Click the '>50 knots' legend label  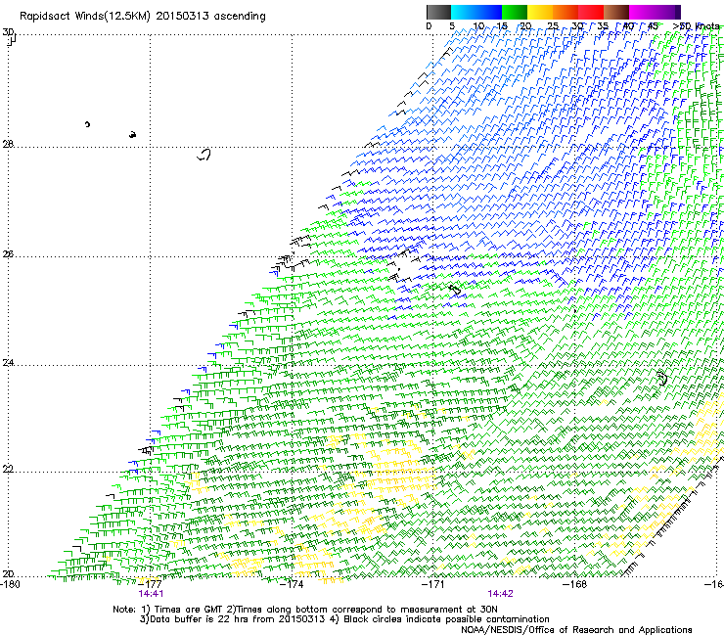click(x=696, y=26)
